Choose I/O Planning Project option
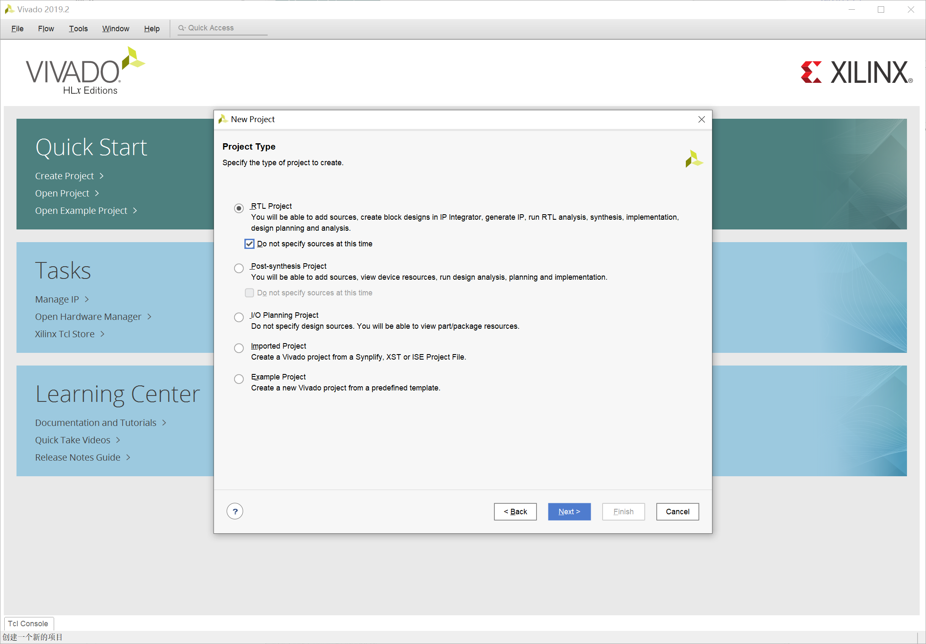The height and width of the screenshot is (644, 926). click(239, 317)
